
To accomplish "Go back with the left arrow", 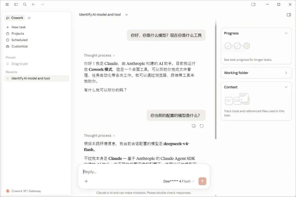I will tap(34, 4).
